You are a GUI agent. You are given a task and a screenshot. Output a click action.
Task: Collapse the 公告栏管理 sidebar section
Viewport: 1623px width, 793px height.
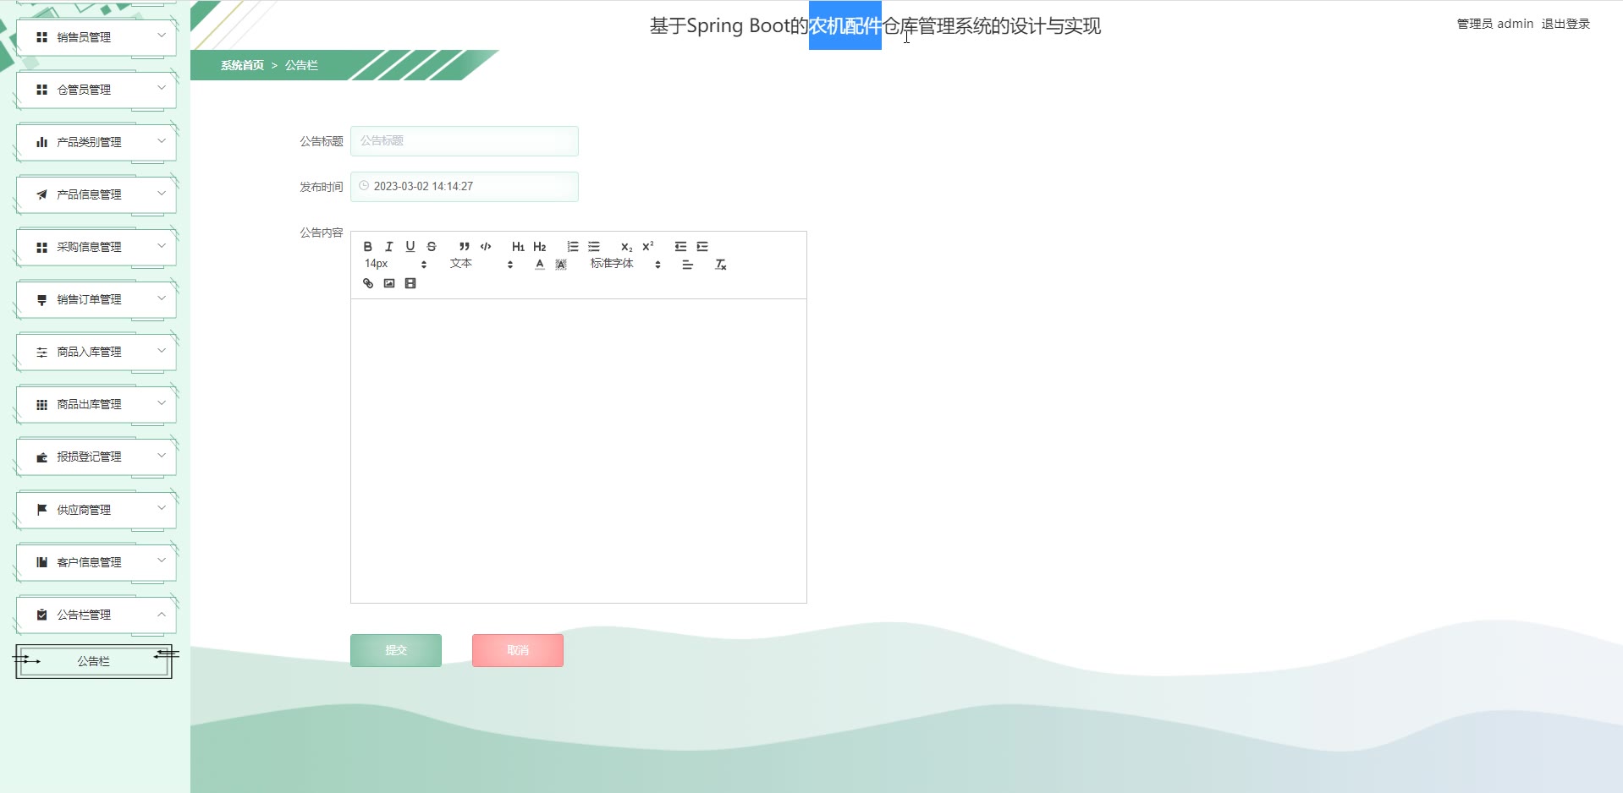pos(96,615)
